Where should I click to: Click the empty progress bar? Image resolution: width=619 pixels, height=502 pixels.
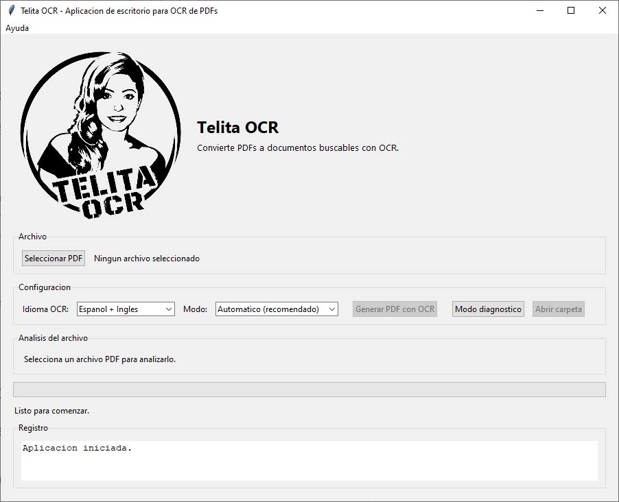[x=309, y=390]
